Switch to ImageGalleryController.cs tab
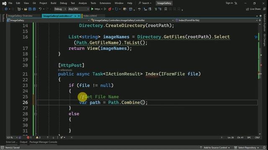The width and height of the screenshot is (268, 150). point(58,16)
